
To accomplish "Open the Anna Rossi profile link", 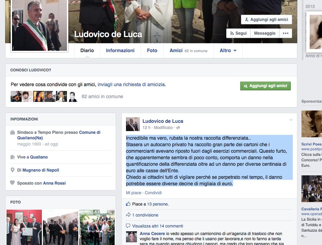I will point(55,183).
